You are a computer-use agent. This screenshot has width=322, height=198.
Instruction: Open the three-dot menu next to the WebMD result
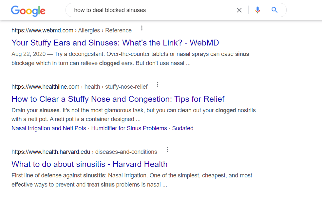point(142,28)
